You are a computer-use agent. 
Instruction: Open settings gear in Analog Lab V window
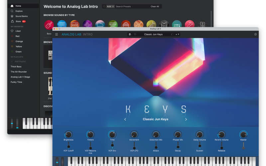point(255,34)
